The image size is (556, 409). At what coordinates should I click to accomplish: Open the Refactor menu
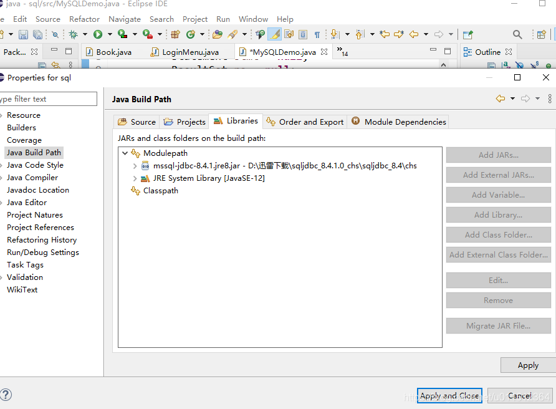pyautogui.click(x=84, y=19)
